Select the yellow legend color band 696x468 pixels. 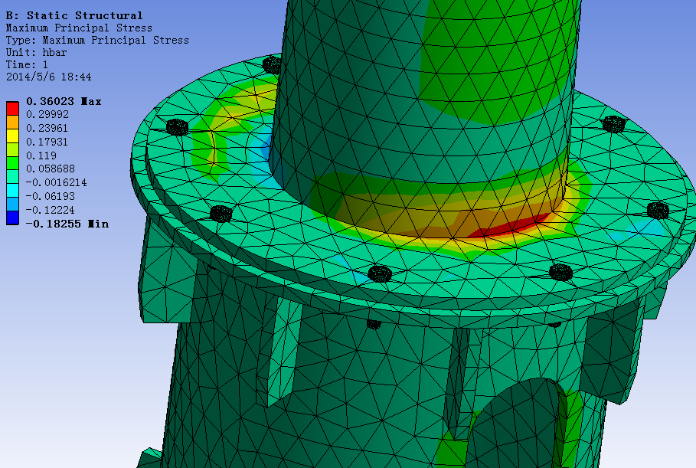pyautogui.click(x=12, y=136)
